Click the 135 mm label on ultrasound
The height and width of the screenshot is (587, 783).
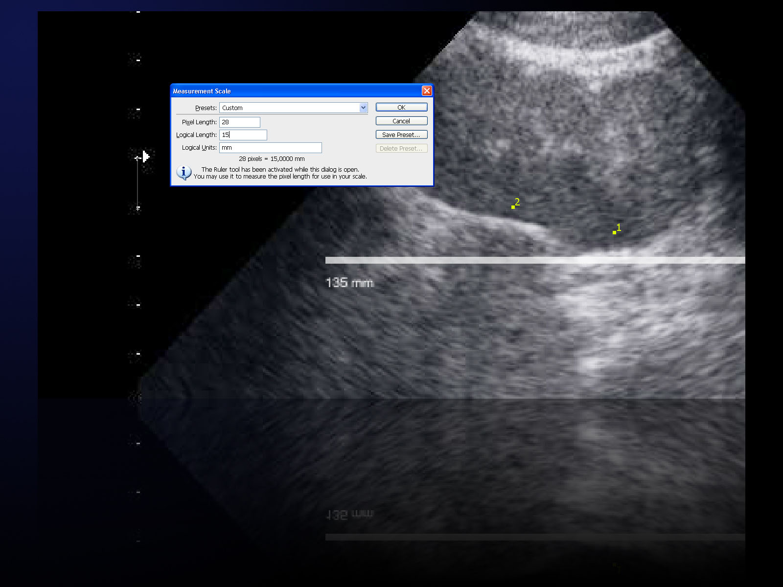tap(349, 283)
